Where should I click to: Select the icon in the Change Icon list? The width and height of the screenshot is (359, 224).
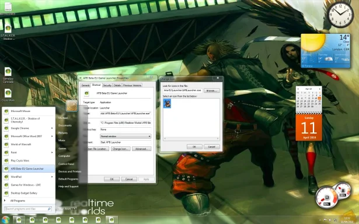click(x=167, y=103)
